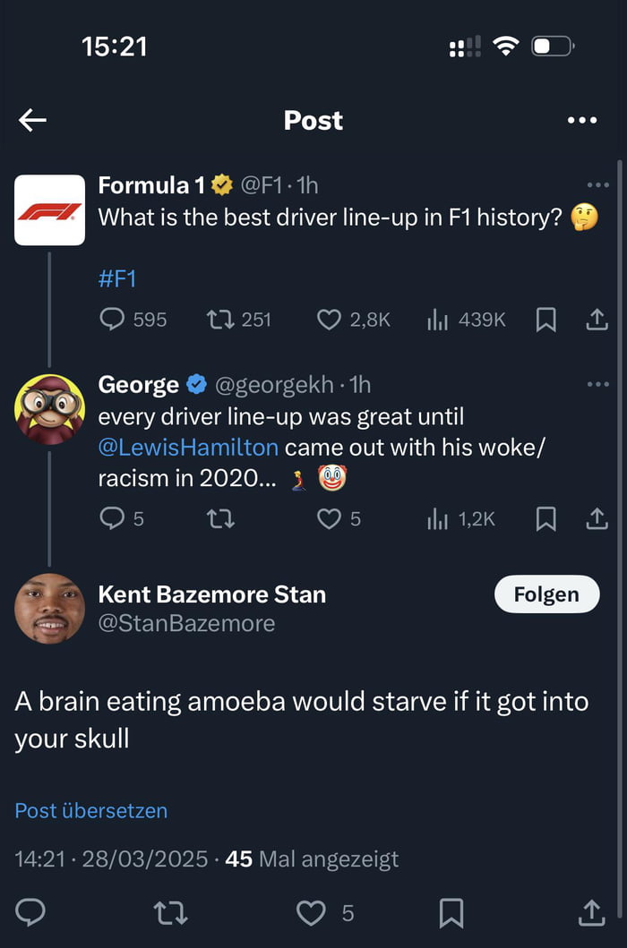
Task: View analytics of Formula 1 tweet
Action: (437, 320)
